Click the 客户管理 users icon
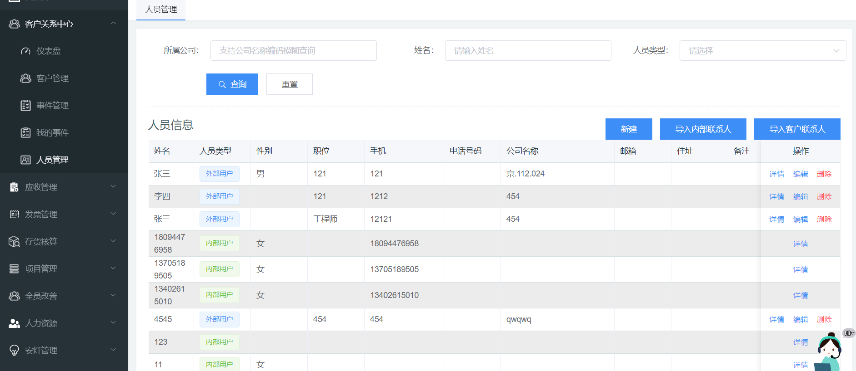Viewport: 856px width, 371px height. [x=26, y=78]
